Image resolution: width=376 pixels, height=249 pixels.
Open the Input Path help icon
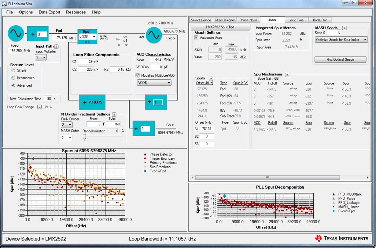click(x=56, y=46)
